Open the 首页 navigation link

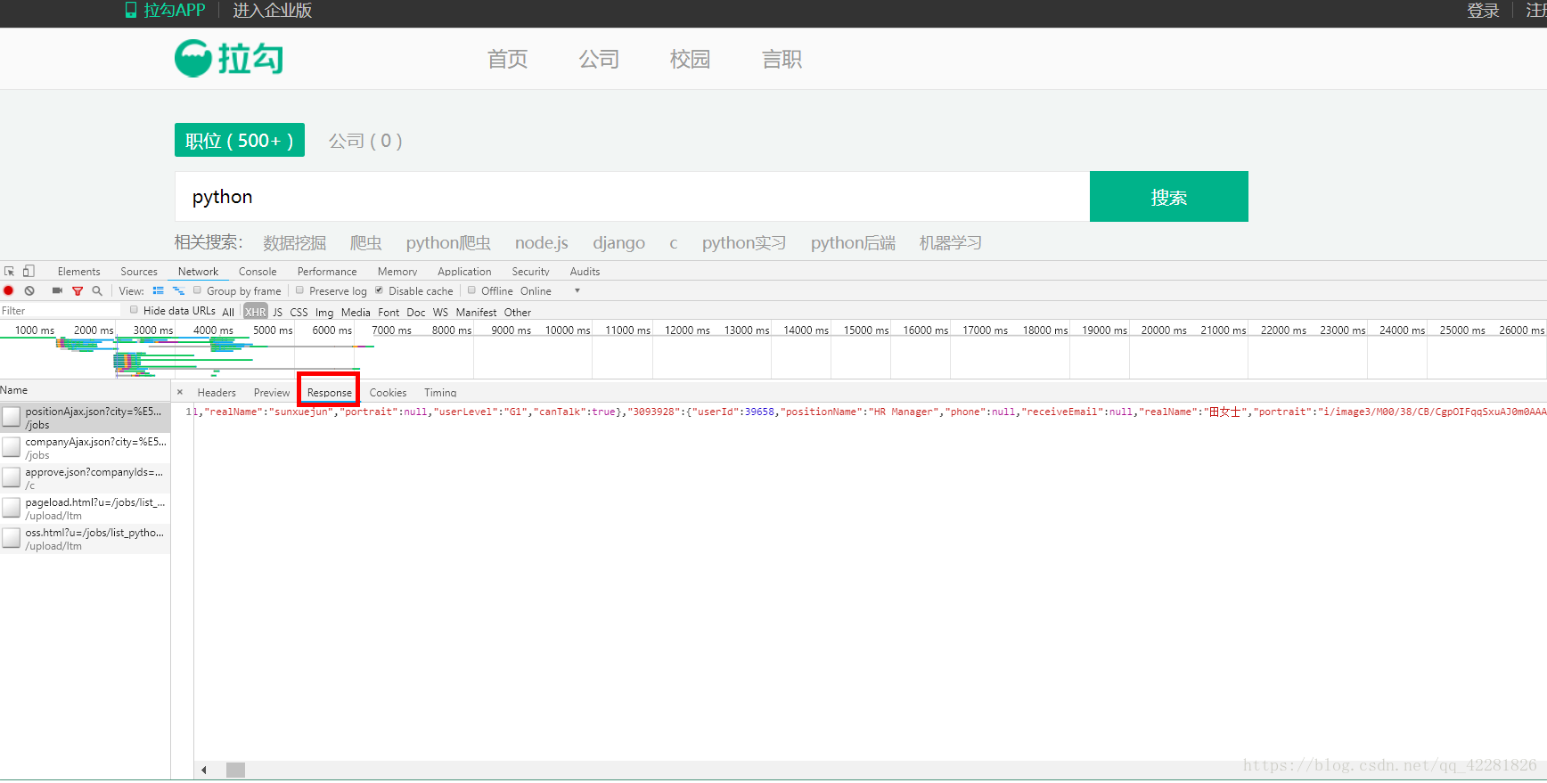click(508, 59)
